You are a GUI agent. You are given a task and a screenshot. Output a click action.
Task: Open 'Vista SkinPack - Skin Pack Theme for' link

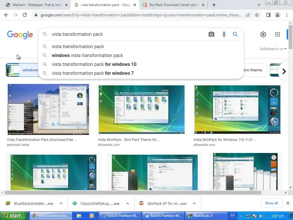[x=129, y=140]
